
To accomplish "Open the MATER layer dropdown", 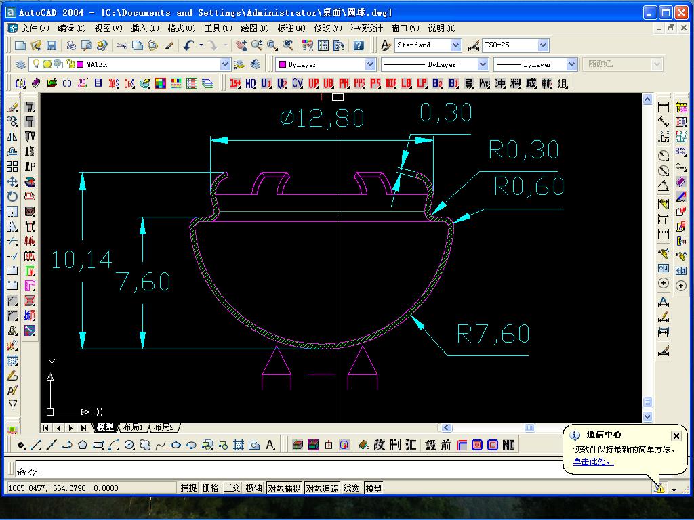I will tap(225, 64).
